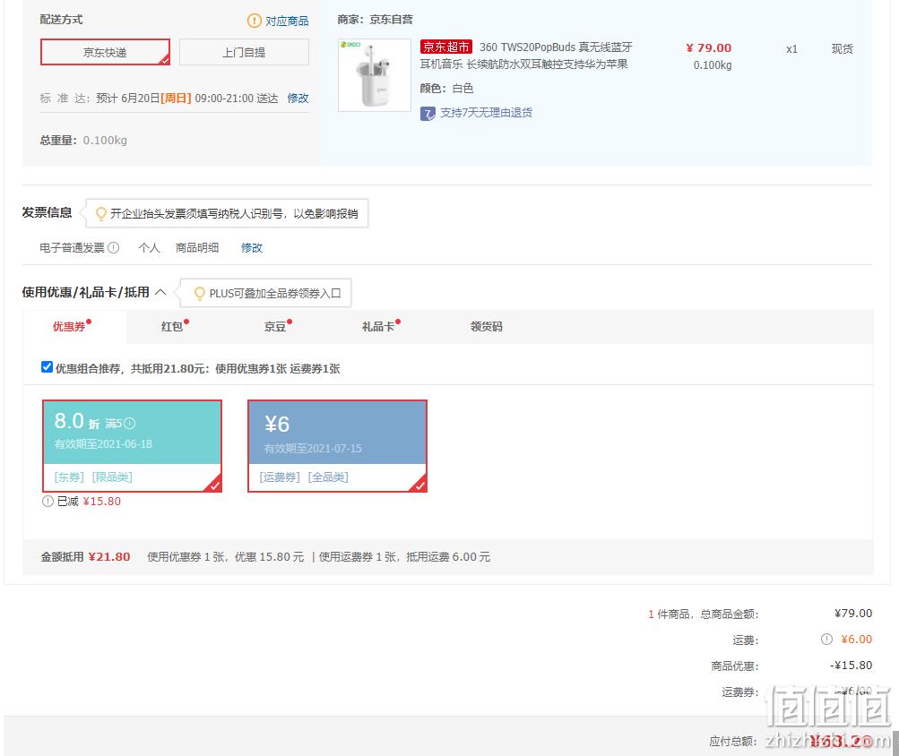Screen dimensions: 899x756
Task: Click the [运费券] tag on the coupon
Action: pyautogui.click(x=280, y=477)
